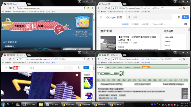Click the taskbar clock showing 11:26
This screenshot has width=191, height=107.
pyautogui.click(x=184, y=105)
